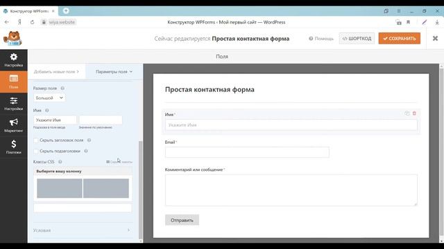Close the Конструктор WPForms browser tab
This screenshot has height=249, width=444.
pyautogui.click(x=53, y=11)
